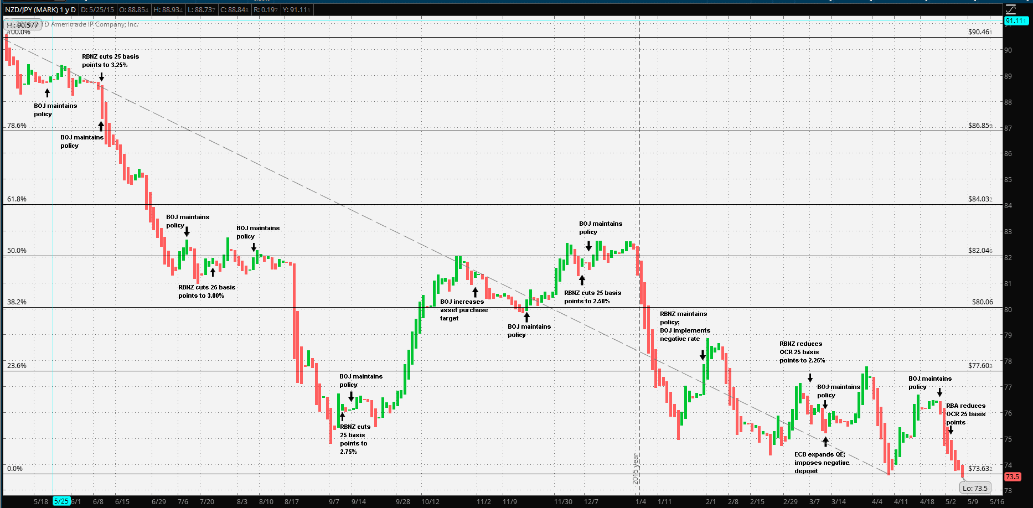Viewport: 1033px width, 508px height.
Task: Select the 'BOJ implements negative rate' note
Action: [685, 335]
